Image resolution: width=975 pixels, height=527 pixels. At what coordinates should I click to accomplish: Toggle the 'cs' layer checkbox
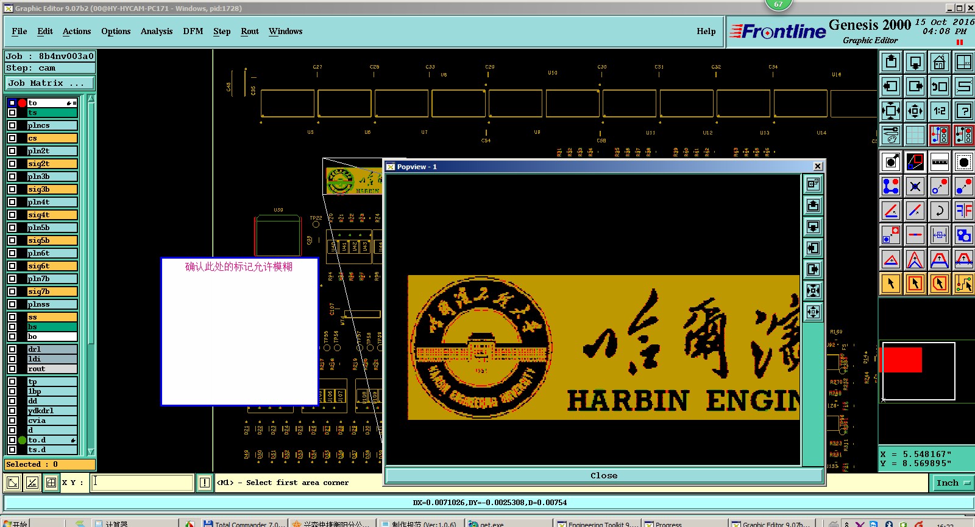[x=12, y=138]
